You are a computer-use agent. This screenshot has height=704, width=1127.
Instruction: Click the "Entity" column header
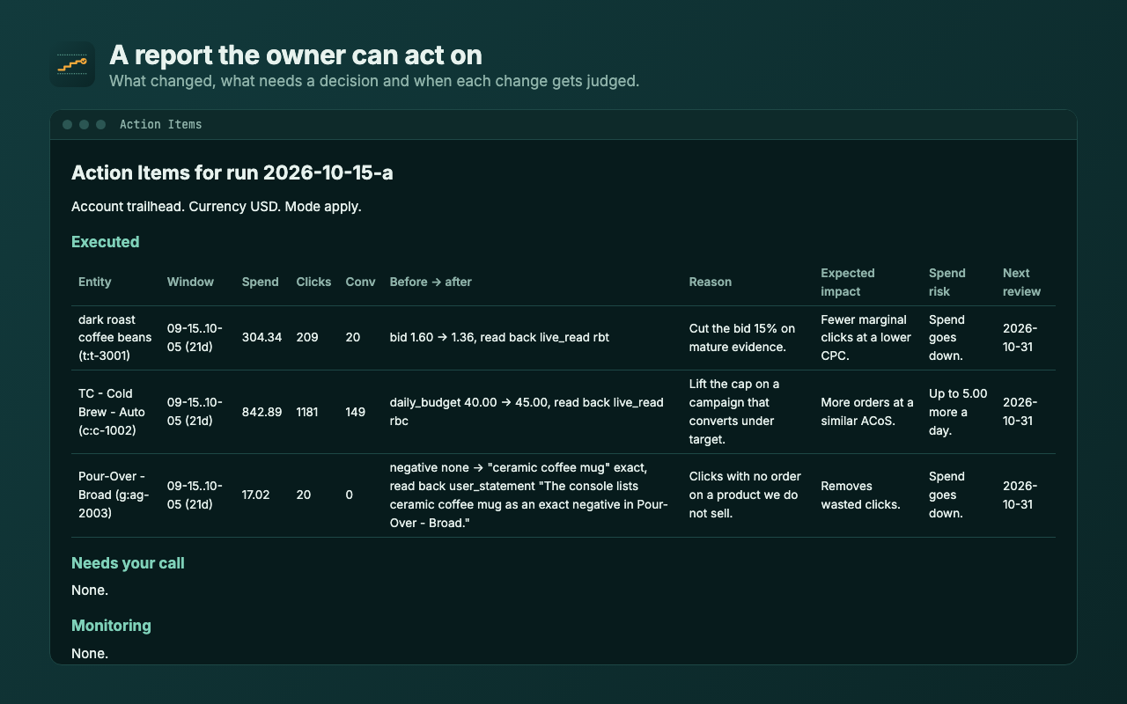tap(95, 282)
